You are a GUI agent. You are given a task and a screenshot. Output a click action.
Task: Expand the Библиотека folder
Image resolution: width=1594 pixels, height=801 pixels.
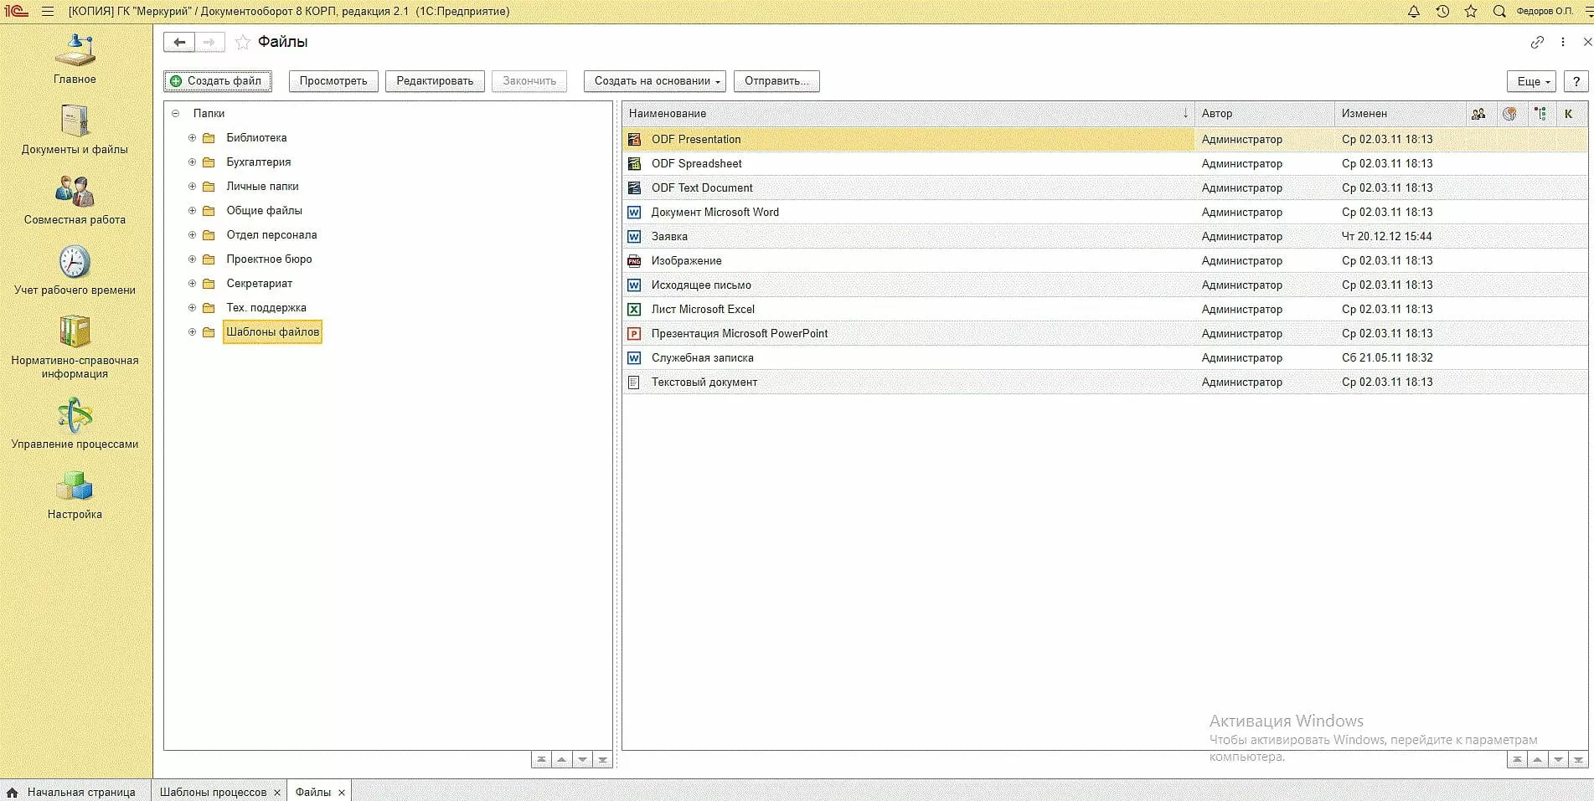(192, 138)
